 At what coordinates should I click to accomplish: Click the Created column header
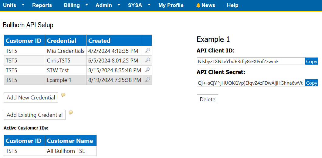(x=115, y=40)
